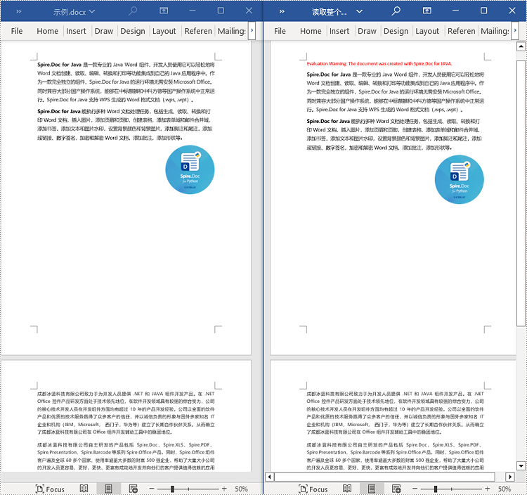Click the zoom slider handle in left window
This screenshot has height=495, width=527.
pos(172,489)
